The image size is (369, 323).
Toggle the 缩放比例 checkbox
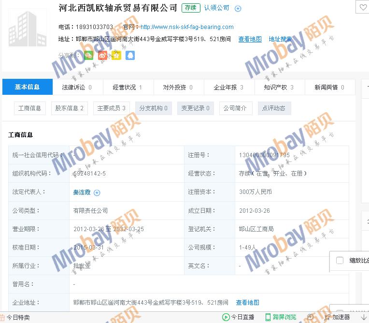tap(340, 261)
